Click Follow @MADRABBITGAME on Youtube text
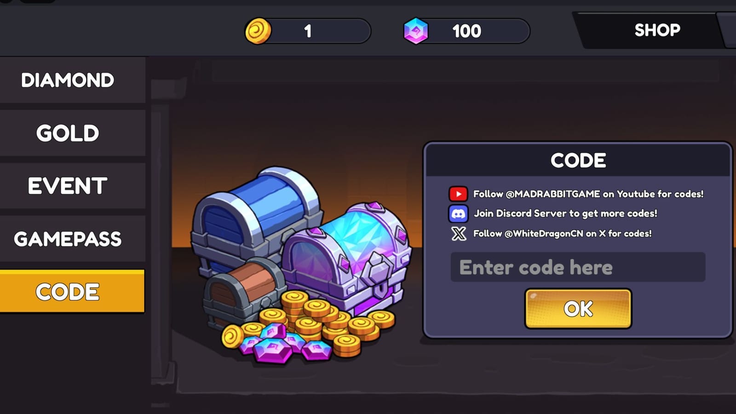Image resolution: width=736 pixels, height=414 pixels. pyautogui.click(x=588, y=194)
